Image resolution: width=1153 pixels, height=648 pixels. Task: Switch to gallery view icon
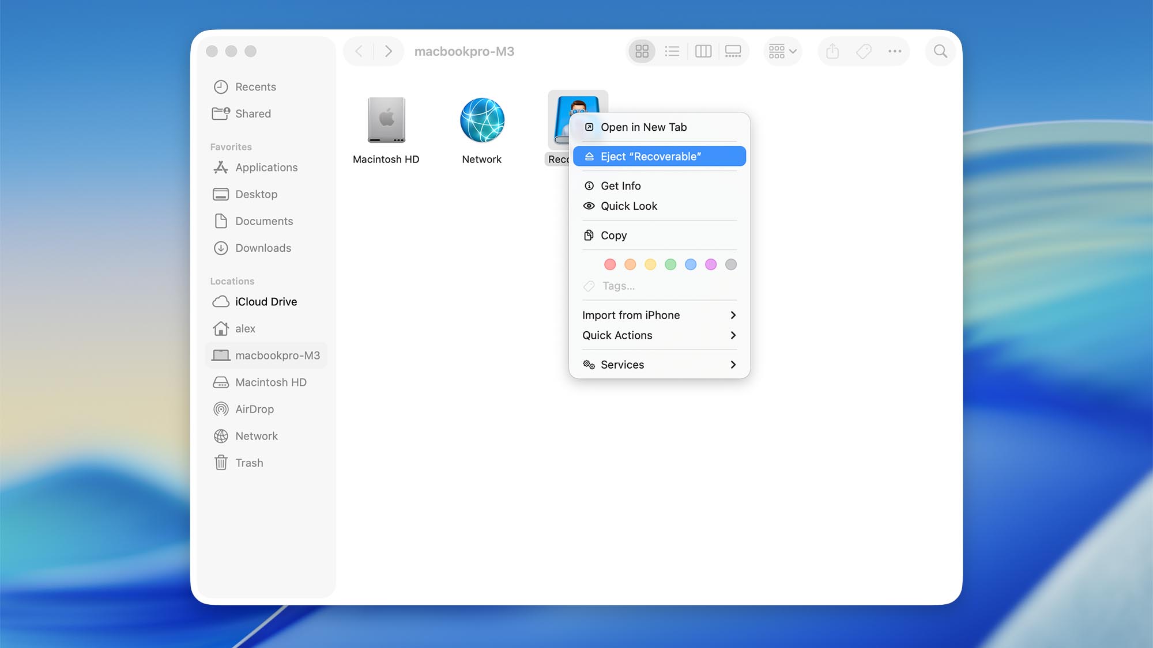pyautogui.click(x=733, y=52)
